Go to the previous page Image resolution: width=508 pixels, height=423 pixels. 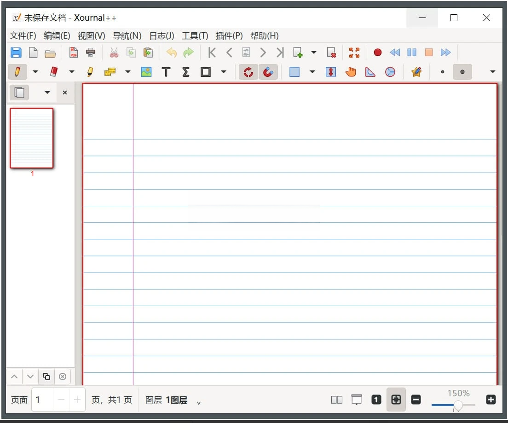[x=229, y=52]
